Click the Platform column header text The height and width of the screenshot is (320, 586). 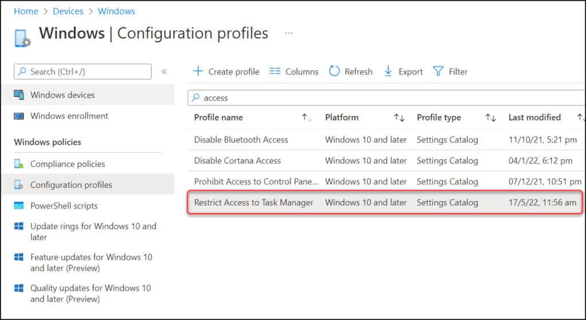(342, 117)
